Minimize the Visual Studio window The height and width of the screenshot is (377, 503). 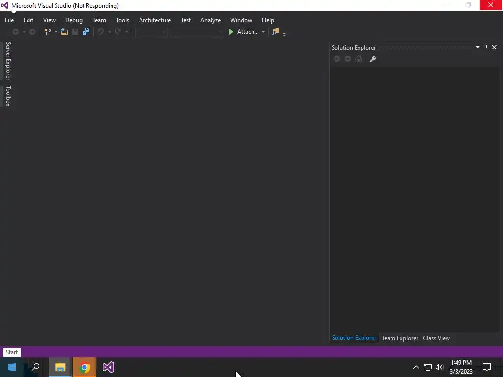pyautogui.click(x=446, y=5)
